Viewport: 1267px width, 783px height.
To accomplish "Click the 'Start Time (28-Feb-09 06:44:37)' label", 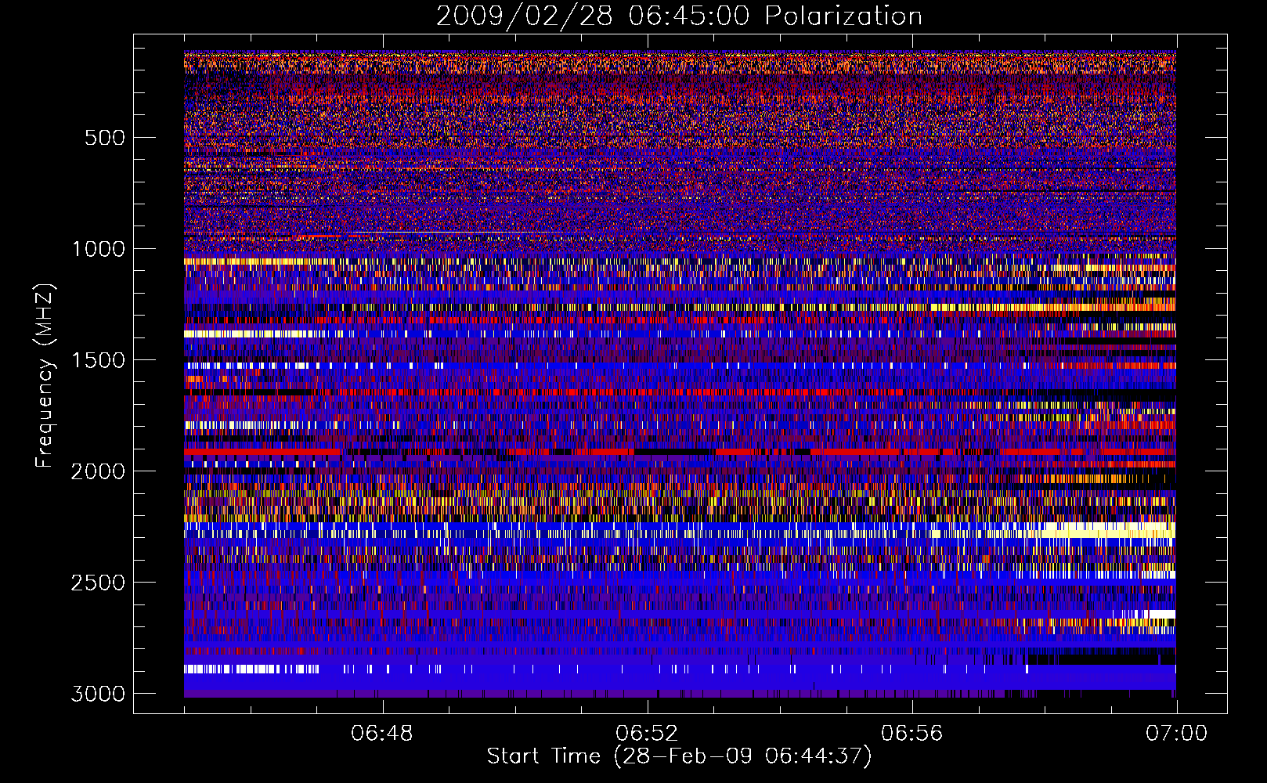I will [x=679, y=756].
